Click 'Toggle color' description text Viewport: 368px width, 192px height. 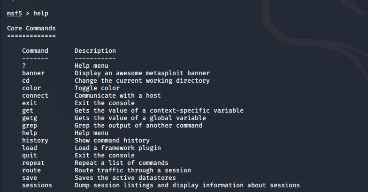(97, 88)
